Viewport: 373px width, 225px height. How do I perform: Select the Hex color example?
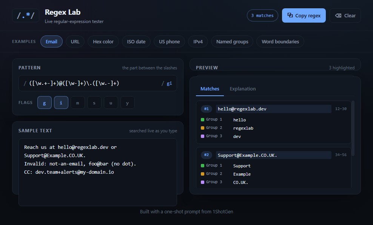pos(103,41)
